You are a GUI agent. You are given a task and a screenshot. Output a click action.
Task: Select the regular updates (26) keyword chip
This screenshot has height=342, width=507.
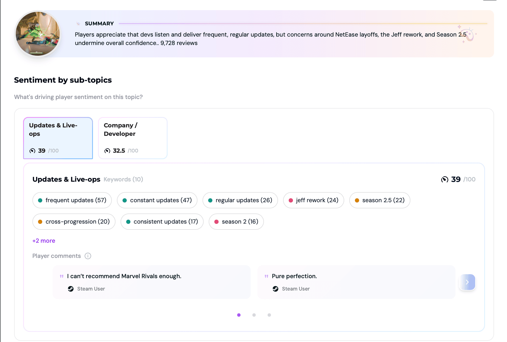coord(240,200)
